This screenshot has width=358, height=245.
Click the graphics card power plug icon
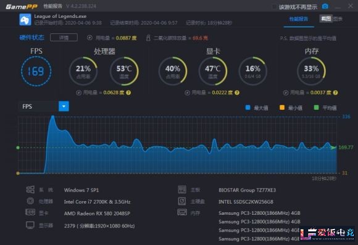pos(187,93)
